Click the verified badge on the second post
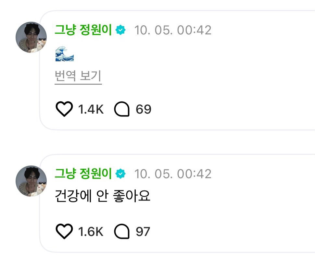This screenshot has height=268, width=315. click(120, 174)
